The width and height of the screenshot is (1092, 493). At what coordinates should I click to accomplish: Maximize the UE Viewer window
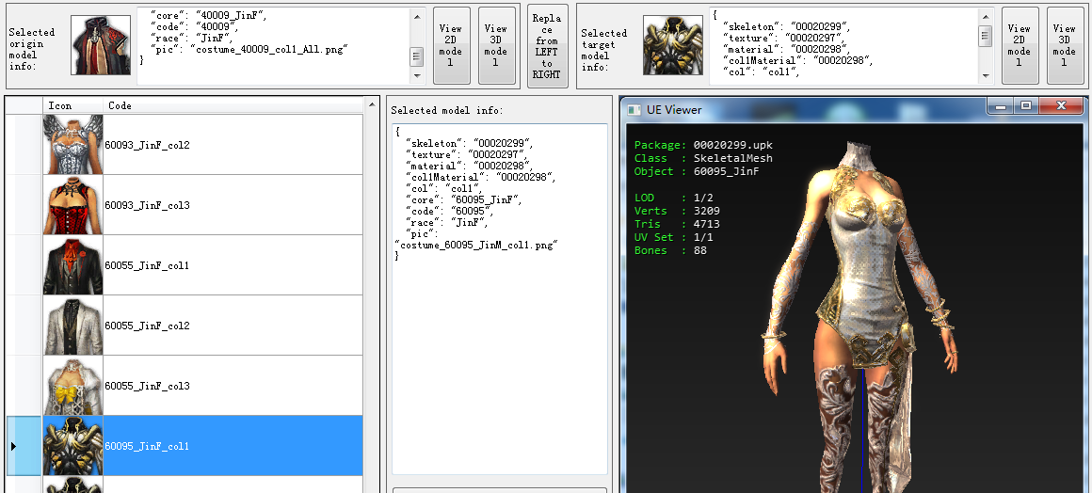[x=1026, y=105]
